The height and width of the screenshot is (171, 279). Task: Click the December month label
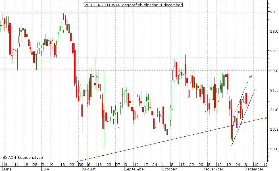(254, 169)
